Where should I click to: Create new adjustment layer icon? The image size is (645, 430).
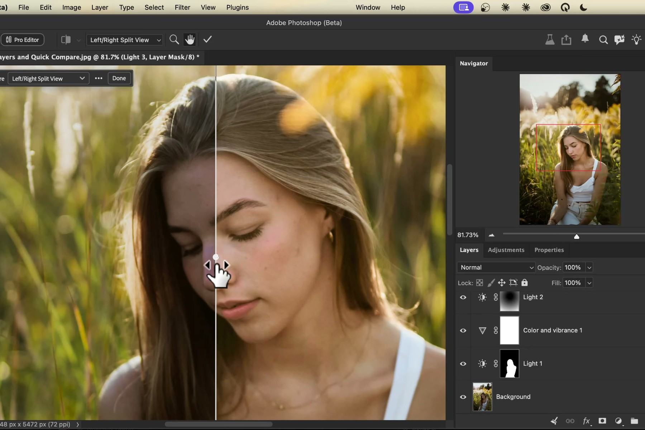[618, 421]
